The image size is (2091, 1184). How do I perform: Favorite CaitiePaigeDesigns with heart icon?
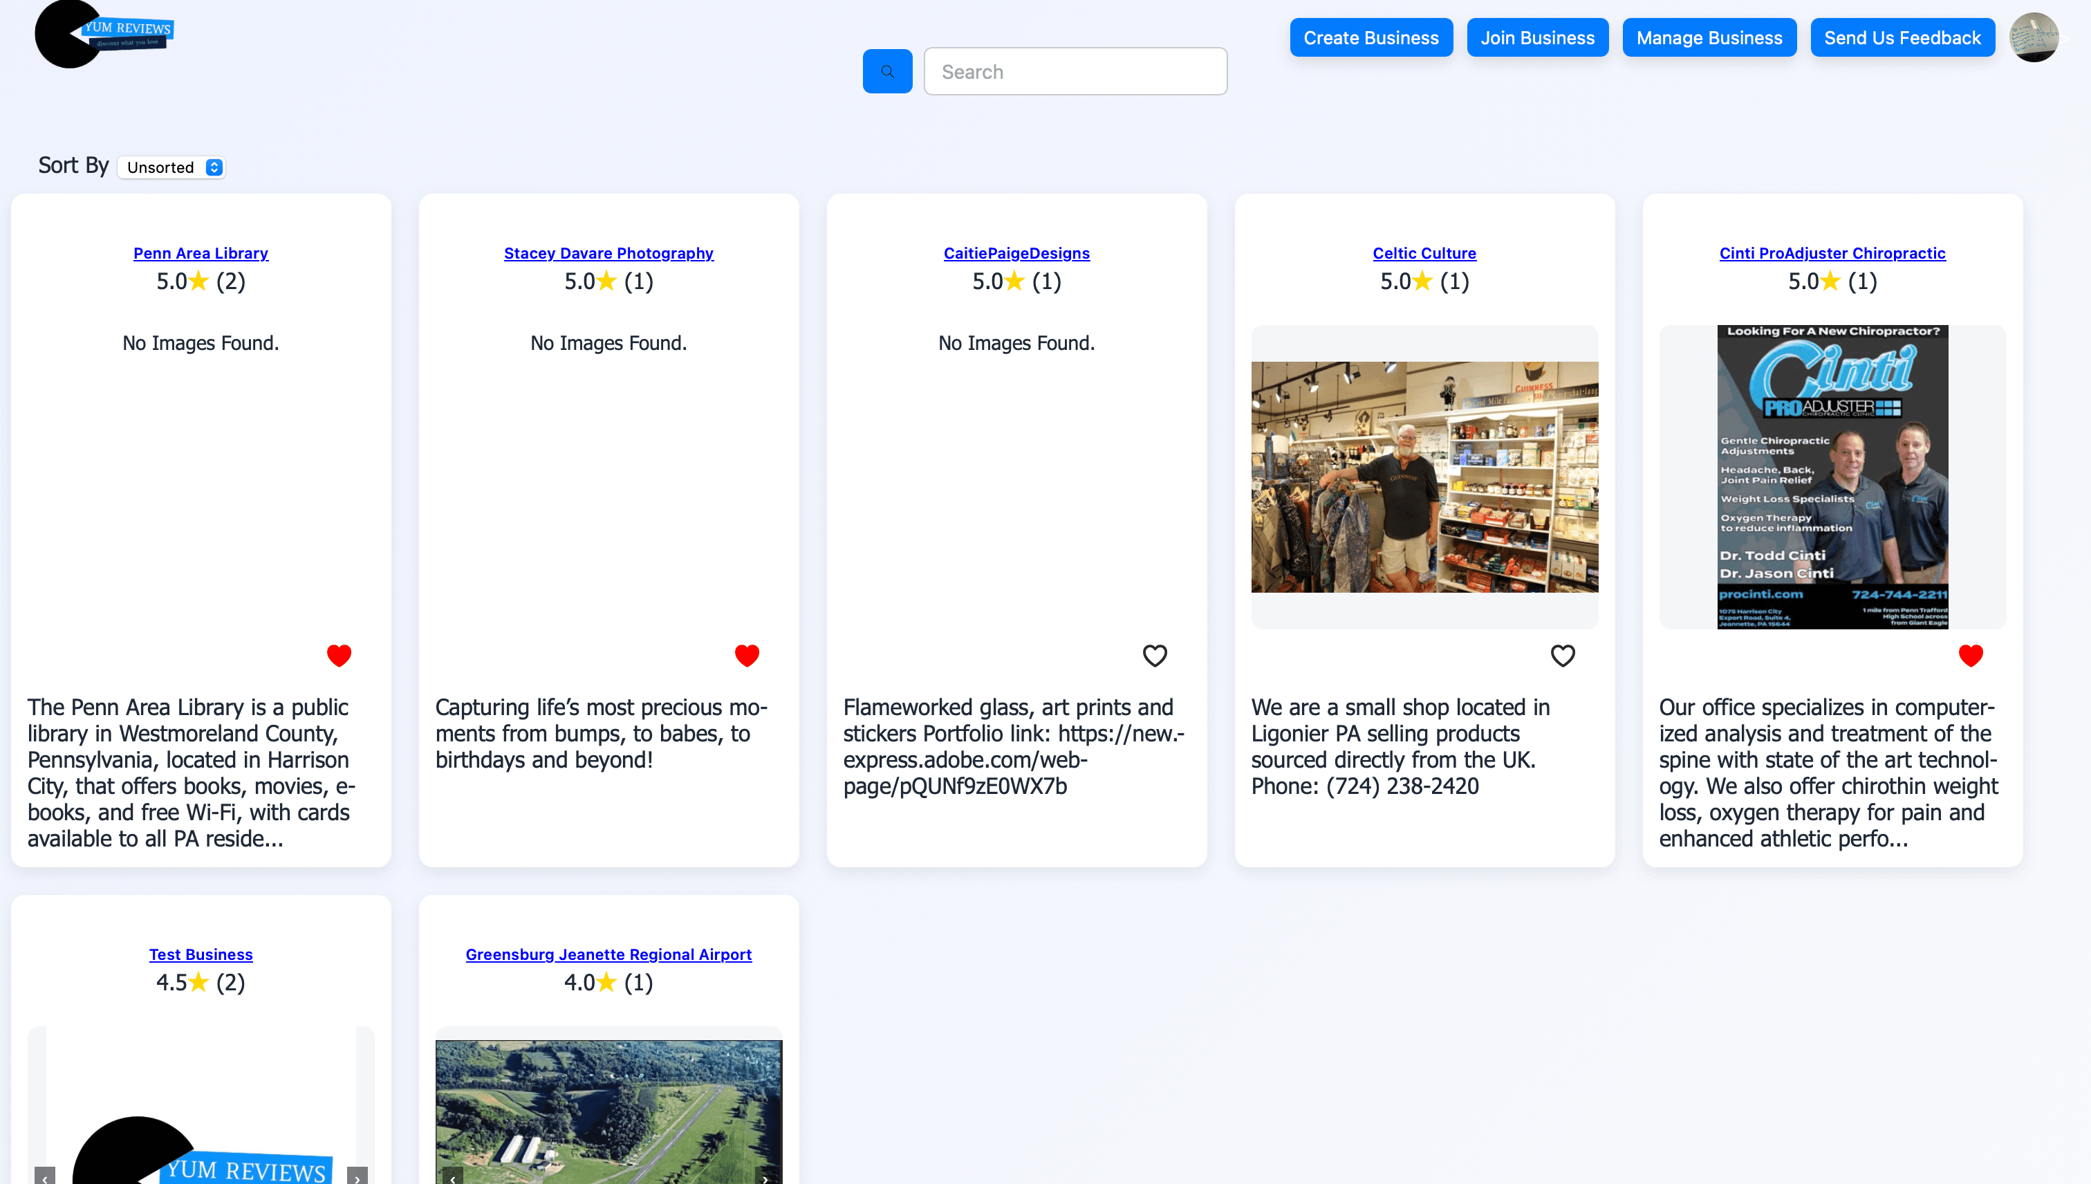(x=1155, y=656)
